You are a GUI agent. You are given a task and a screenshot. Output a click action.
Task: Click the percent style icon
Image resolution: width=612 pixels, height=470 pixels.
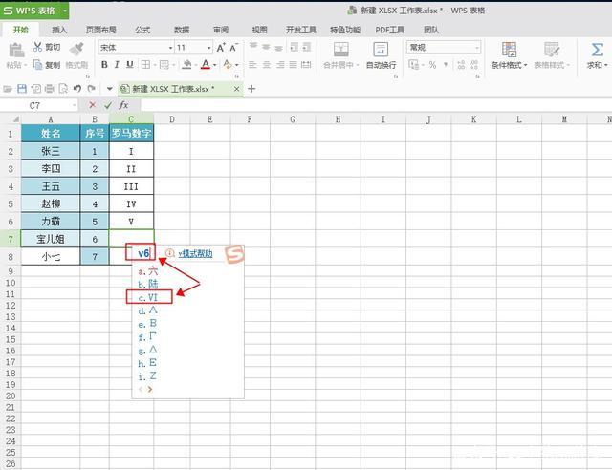[432, 65]
